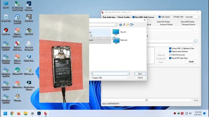Viewport: 209px width, 117px height.
Task: Enable Patch Mi Account option
Action: (170, 55)
